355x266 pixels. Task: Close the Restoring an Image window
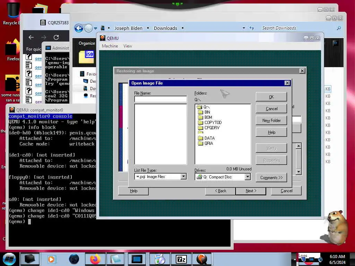302,71
